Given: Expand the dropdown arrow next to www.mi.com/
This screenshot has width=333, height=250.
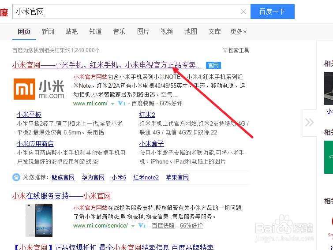Looking at the screenshot, I should click(x=112, y=104).
